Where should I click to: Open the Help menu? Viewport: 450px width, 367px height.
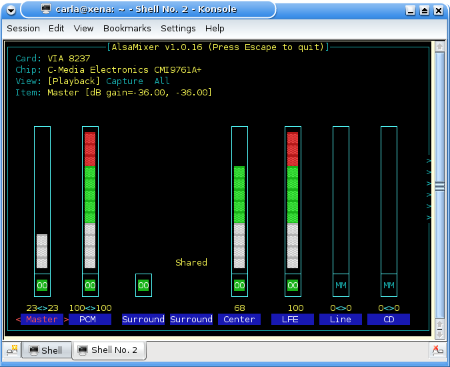pos(215,29)
